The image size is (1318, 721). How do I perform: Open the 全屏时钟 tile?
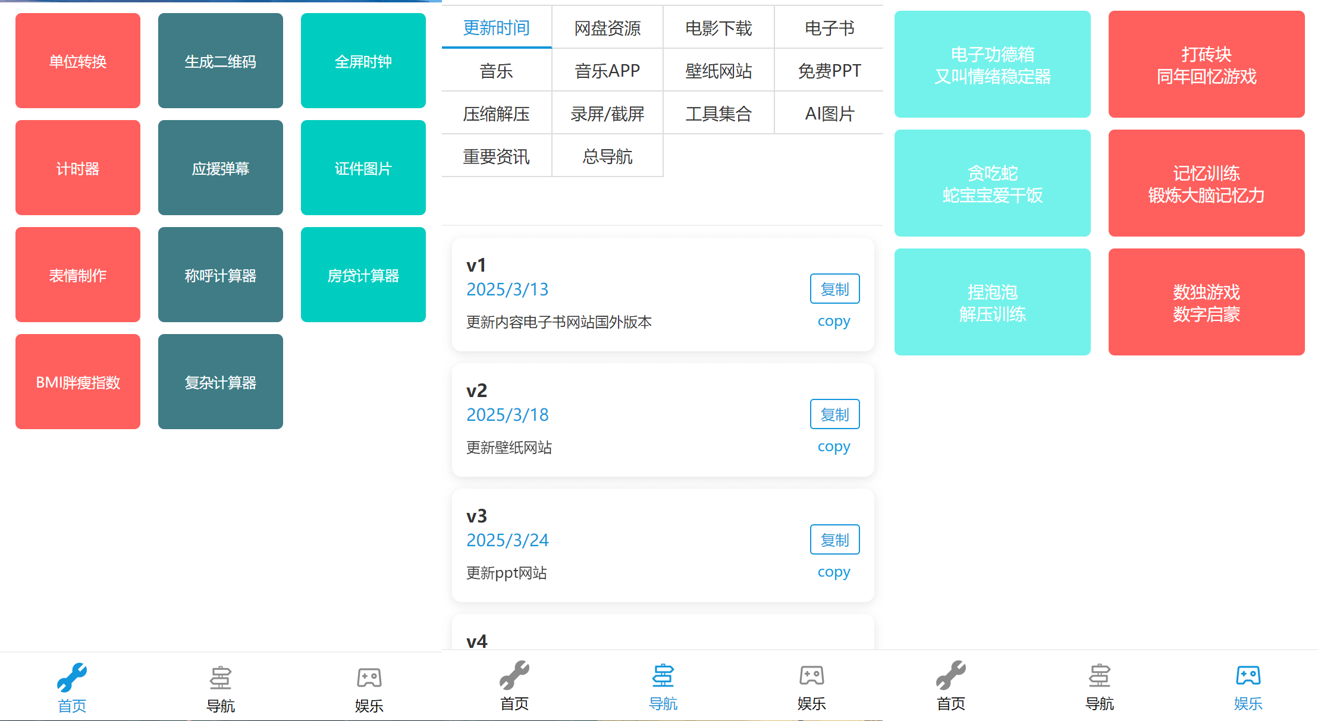pos(363,61)
